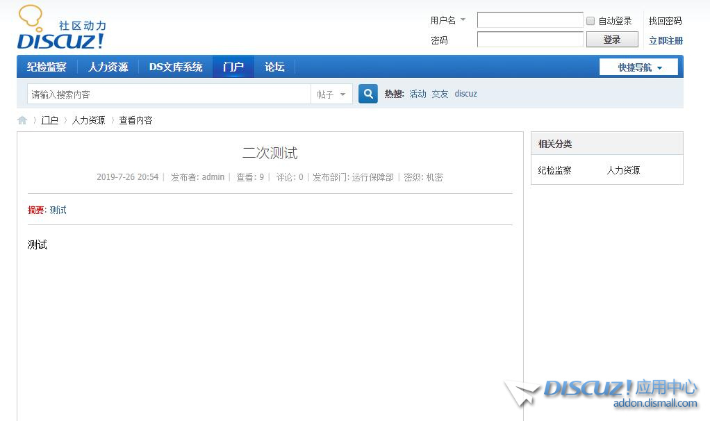Viewport: 710px width, 421px height.
Task: Focus the password input field
Action: [530, 40]
